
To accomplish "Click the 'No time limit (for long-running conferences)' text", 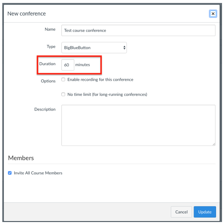I will (x=107, y=94).
